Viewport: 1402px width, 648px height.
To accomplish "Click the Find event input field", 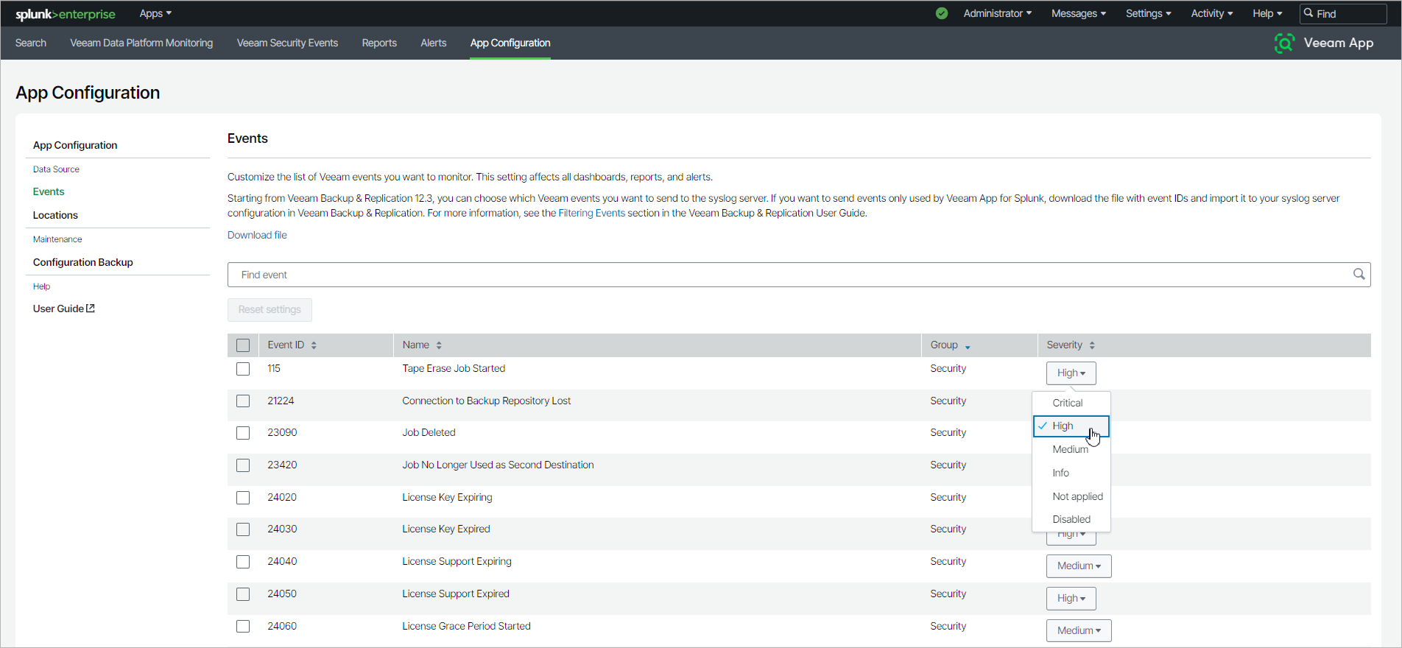I will click(788, 275).
